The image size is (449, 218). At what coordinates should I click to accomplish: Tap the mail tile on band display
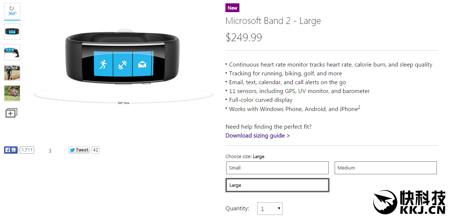pos(142,64)
